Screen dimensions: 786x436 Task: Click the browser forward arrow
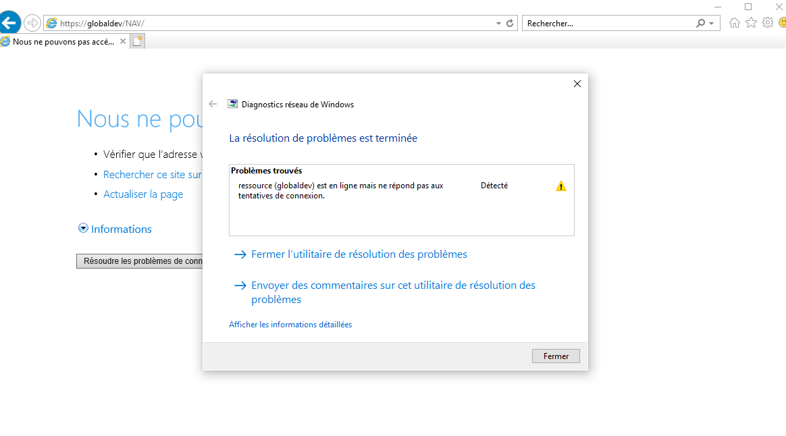(x=32, y=23)
